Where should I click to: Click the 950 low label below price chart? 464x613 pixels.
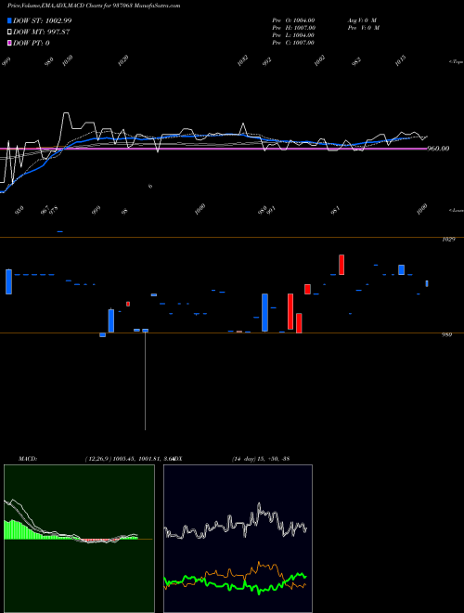[x=19, y=208]
